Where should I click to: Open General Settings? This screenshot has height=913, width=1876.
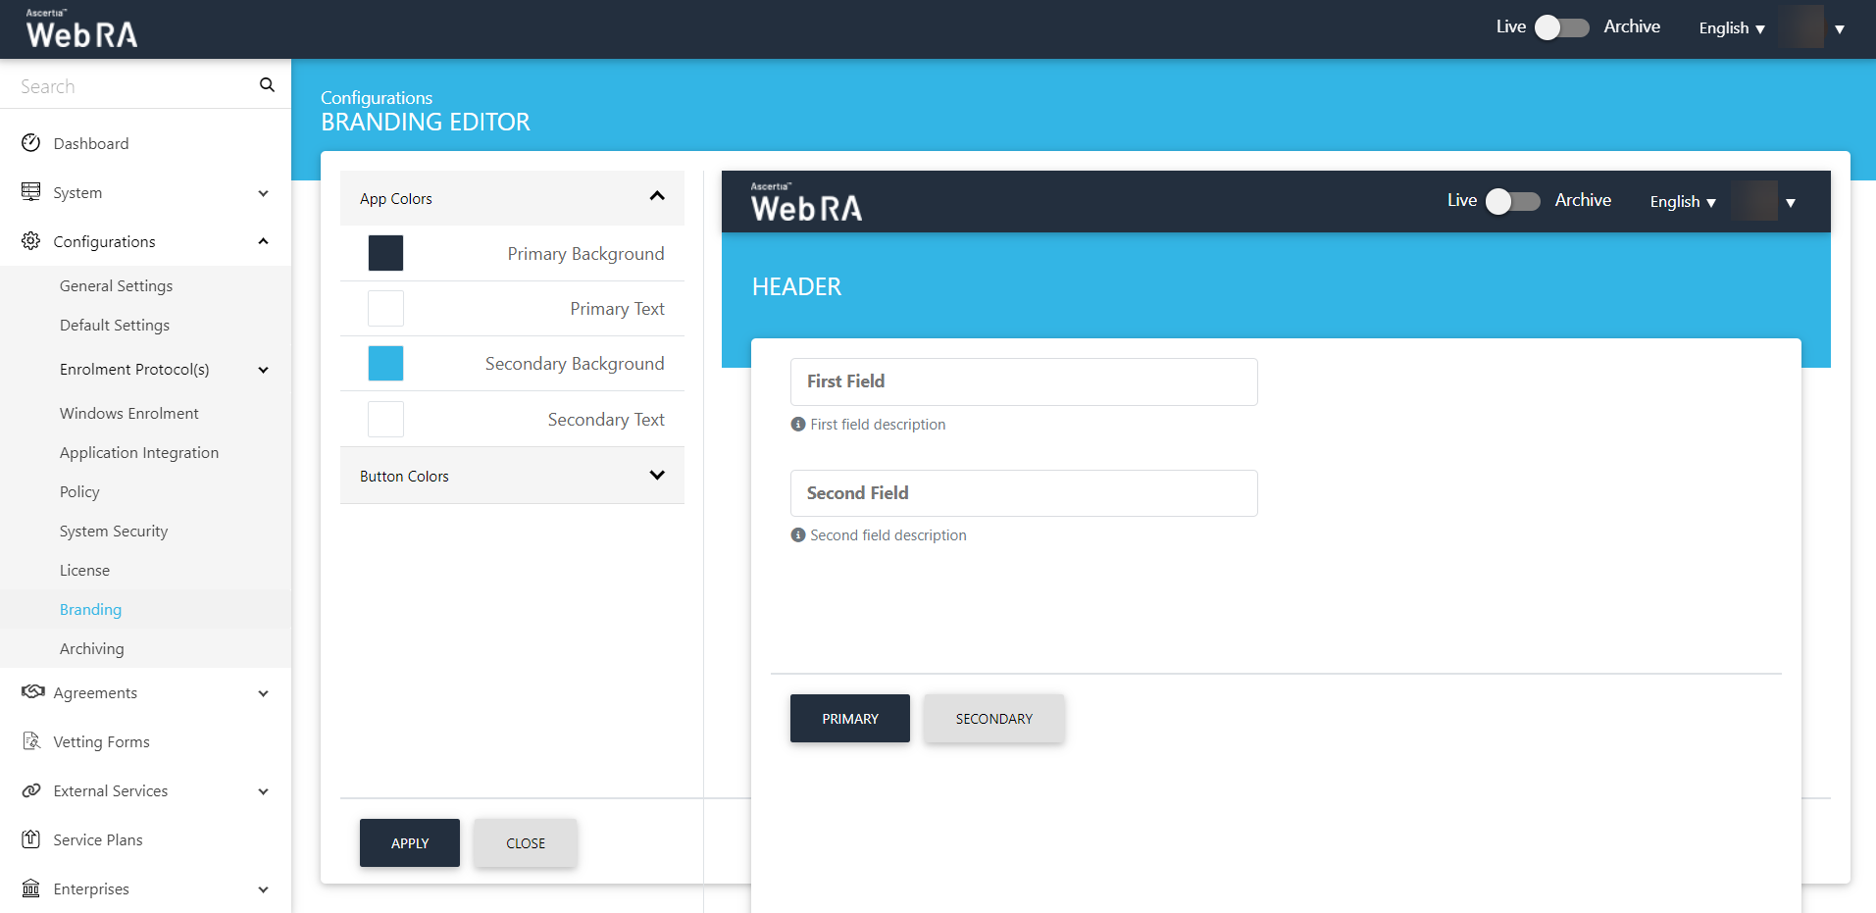[x=116, y=285]
